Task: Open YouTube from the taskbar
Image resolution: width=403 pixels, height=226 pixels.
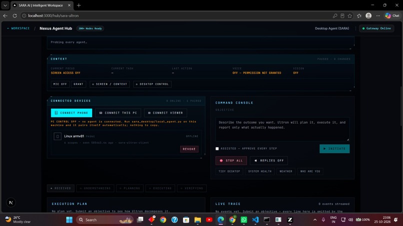Action: coord(209,220)
